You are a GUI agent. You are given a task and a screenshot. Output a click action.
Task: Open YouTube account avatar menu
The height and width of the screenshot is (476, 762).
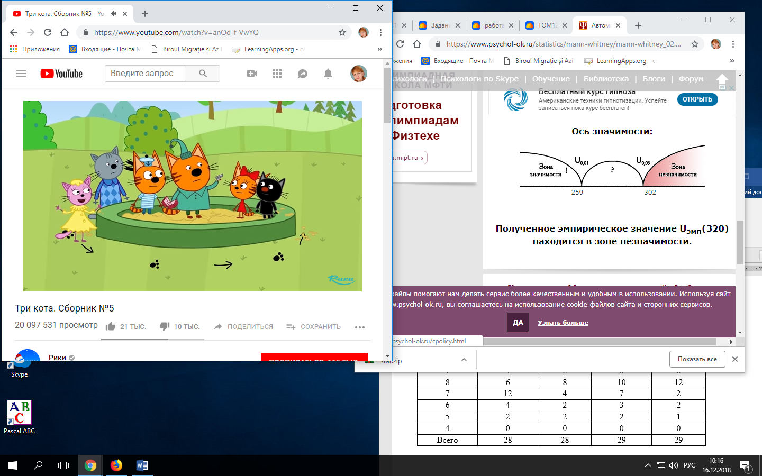click(x=359, y=74)
